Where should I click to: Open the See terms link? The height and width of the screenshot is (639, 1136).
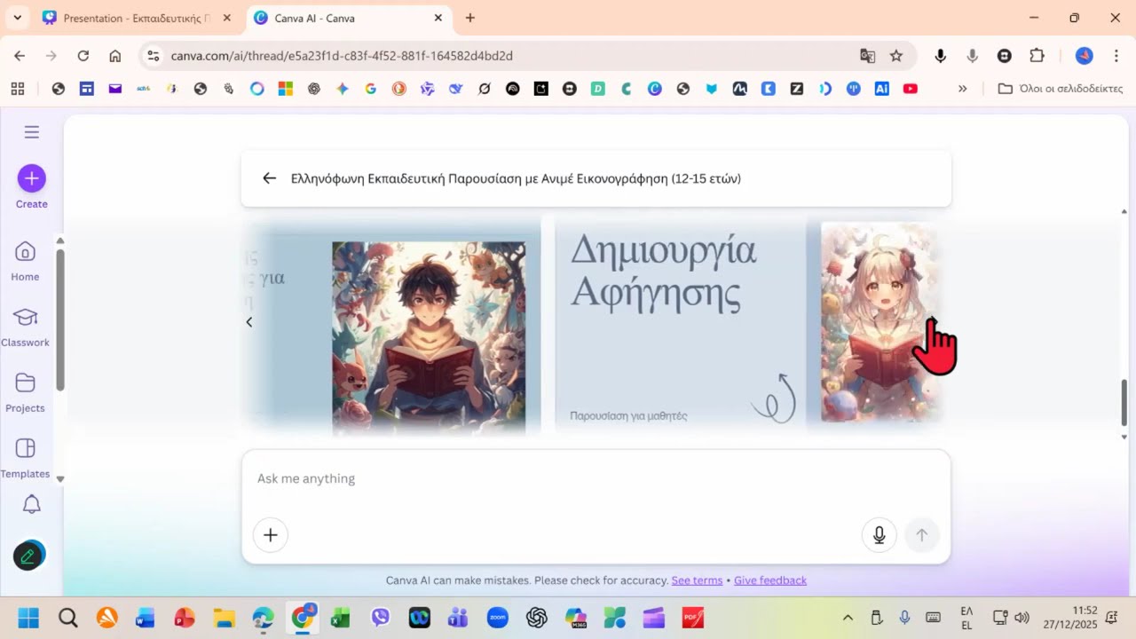(x=697, y=580)
